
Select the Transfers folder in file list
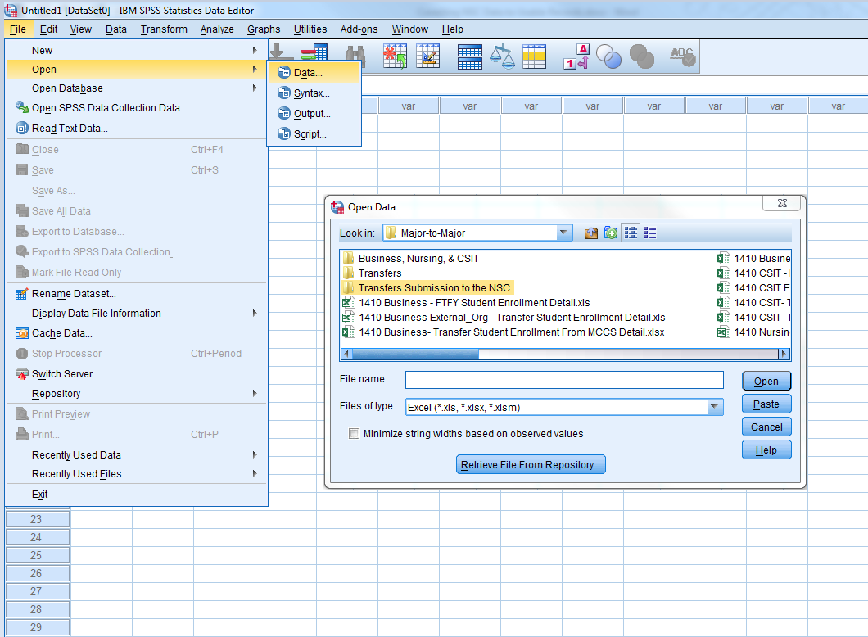coord(372,273)
